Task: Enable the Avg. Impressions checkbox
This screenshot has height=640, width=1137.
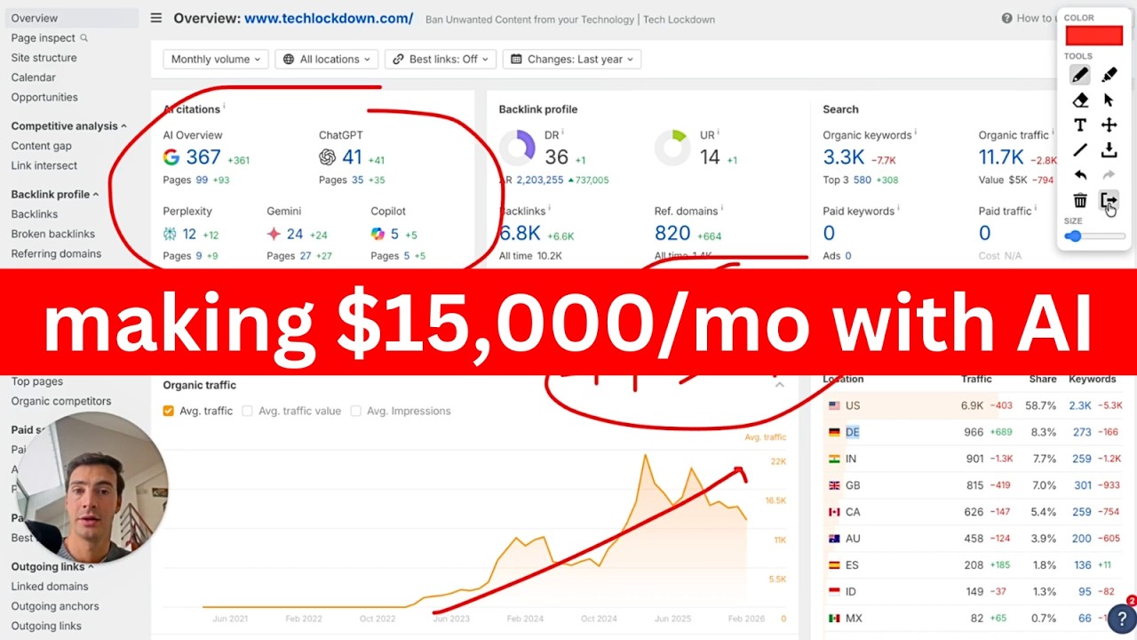Action: click(356, 411)
